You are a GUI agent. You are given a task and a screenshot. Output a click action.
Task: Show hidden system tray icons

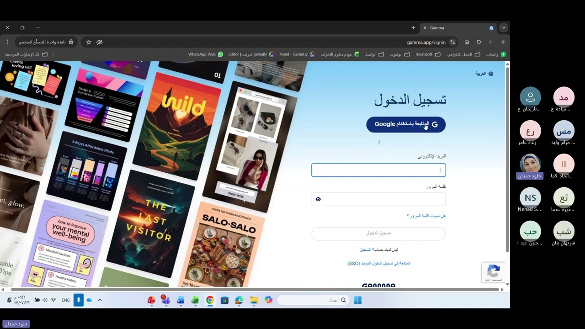click(x=100, y=300)
